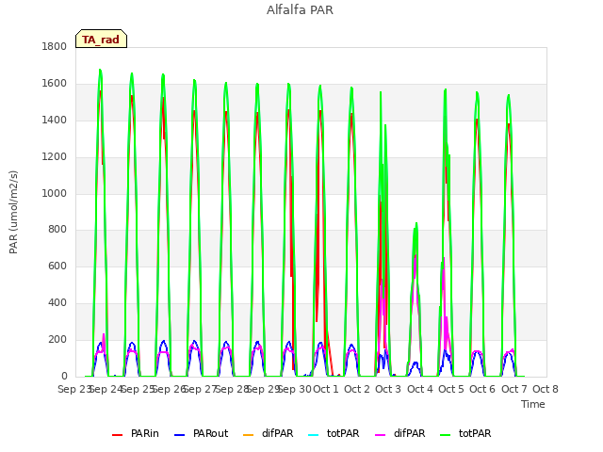The height and width of the screenshot is (452, 603).
Task: Click the Oct 8 x-axis label
Action: (x=546, y=389)
